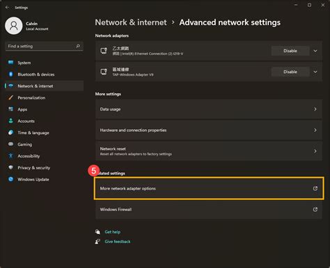Open Personalization settings

[x=44, y=98]
